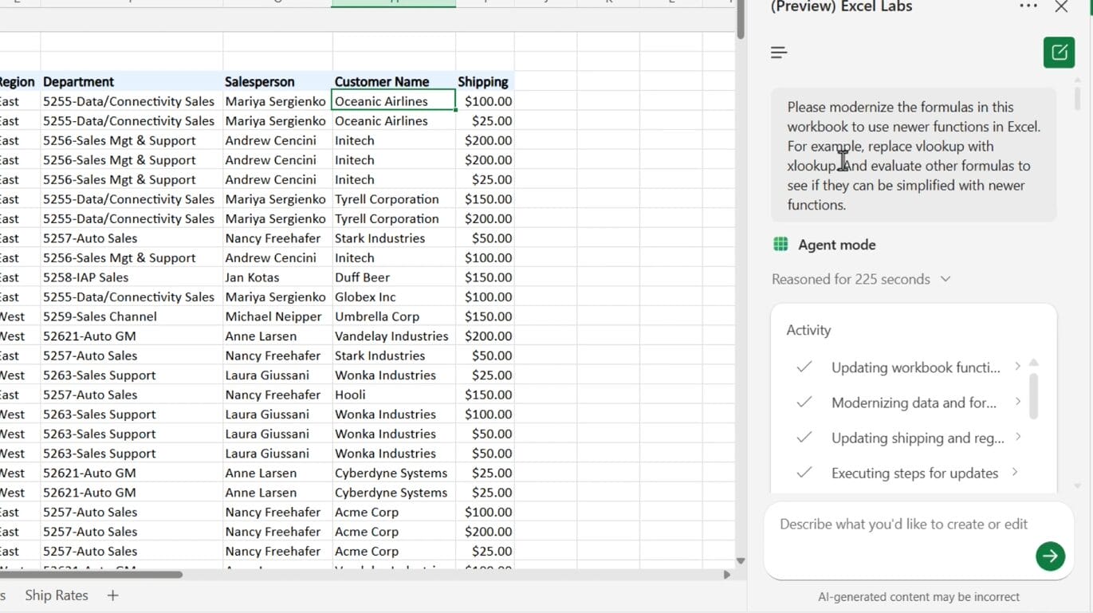Close the Excel Labs pane
This screenshot has height=613, width=1093.
(1061, 7)
